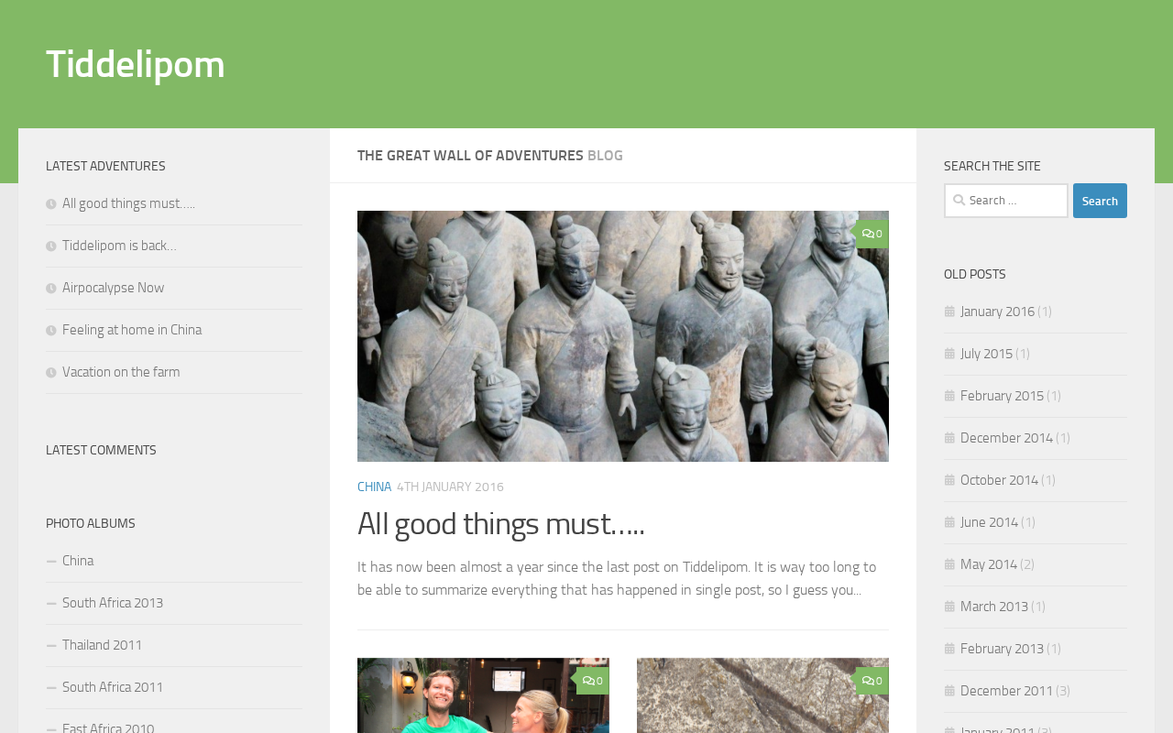Open the Thailand 2011 photo album
Viewport: 1173px width, 733px height.
(x=103, y=645)
